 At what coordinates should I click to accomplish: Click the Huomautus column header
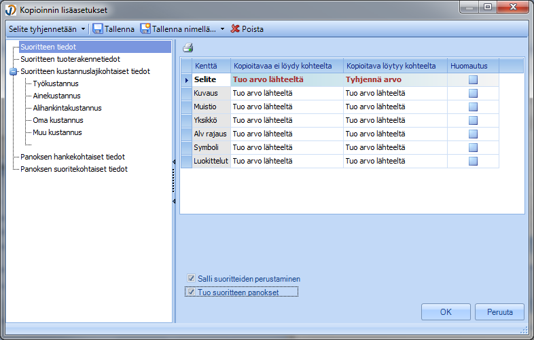pyautogui.click(x=473, y=66)
